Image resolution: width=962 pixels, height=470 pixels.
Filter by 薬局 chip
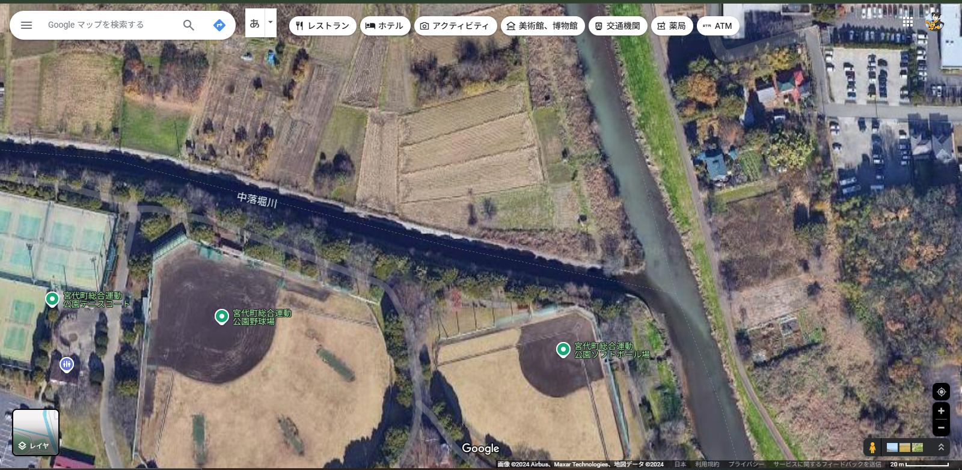[x=672, y=26]
